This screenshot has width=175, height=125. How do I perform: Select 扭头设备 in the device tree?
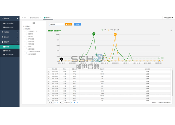(x=31, y=42)
